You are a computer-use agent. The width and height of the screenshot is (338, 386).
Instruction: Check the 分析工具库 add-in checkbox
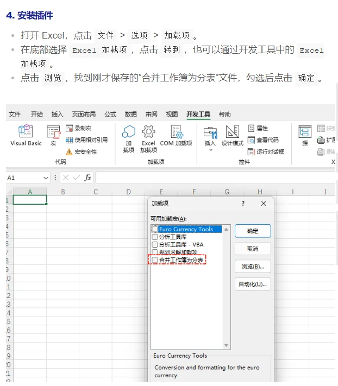155,237
